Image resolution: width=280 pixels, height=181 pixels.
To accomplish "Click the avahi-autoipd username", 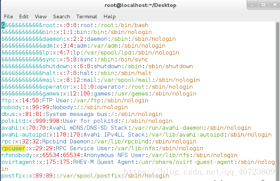I will click(x=23, y=135).
